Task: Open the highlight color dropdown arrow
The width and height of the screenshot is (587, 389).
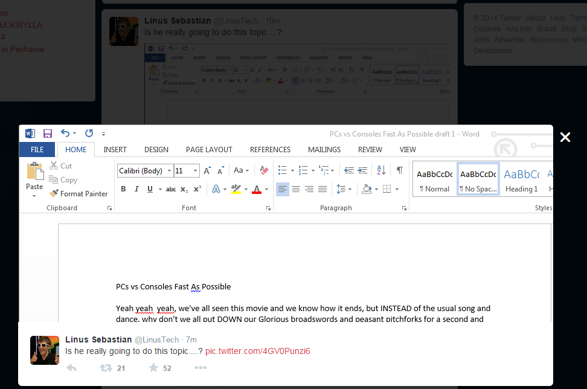Action: pyautogui.click(x=246, y=190)
